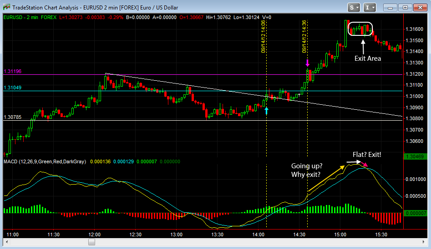This screenshot has width=431, height=249.
Task: Click the B=0.00000 bid value
Action: pos(138,17)
